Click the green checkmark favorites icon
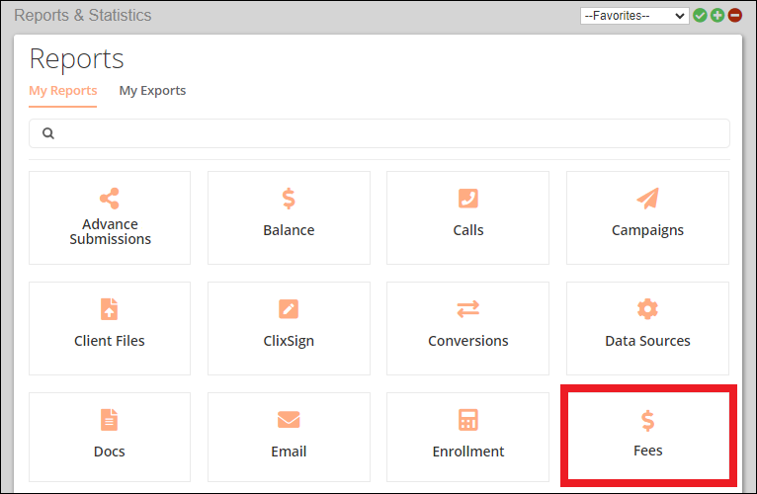 (x=701, y=16)
